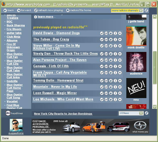158x142 pixels.
Task: Click the plus icon for Leon Russell row
Action: click(120, 93)
